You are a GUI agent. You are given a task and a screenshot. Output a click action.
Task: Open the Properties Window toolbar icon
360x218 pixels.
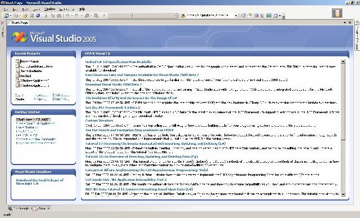tap(249, 16)
